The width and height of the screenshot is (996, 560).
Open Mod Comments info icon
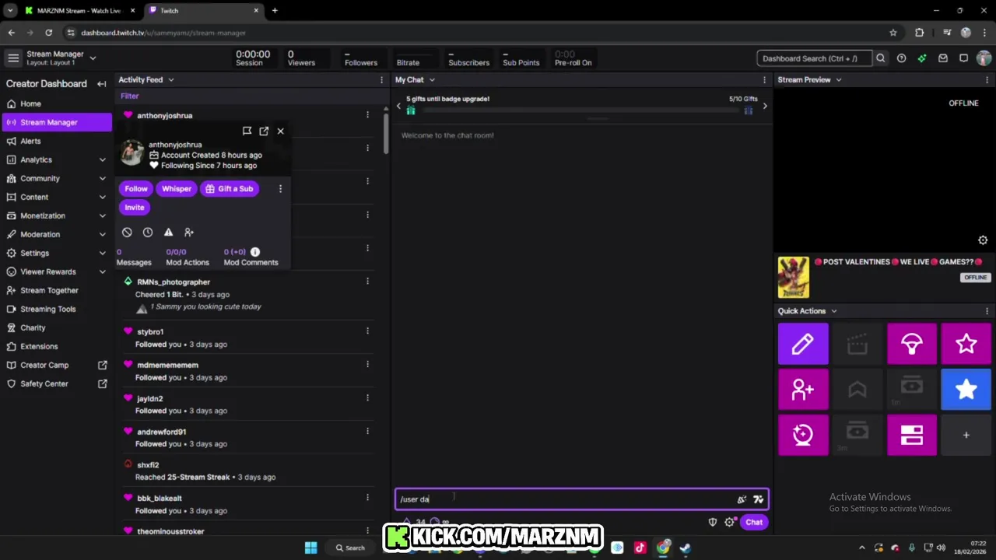[255, 252]
